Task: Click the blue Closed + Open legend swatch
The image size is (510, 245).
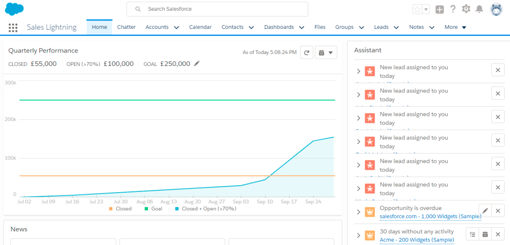Action: pos(177,209)
